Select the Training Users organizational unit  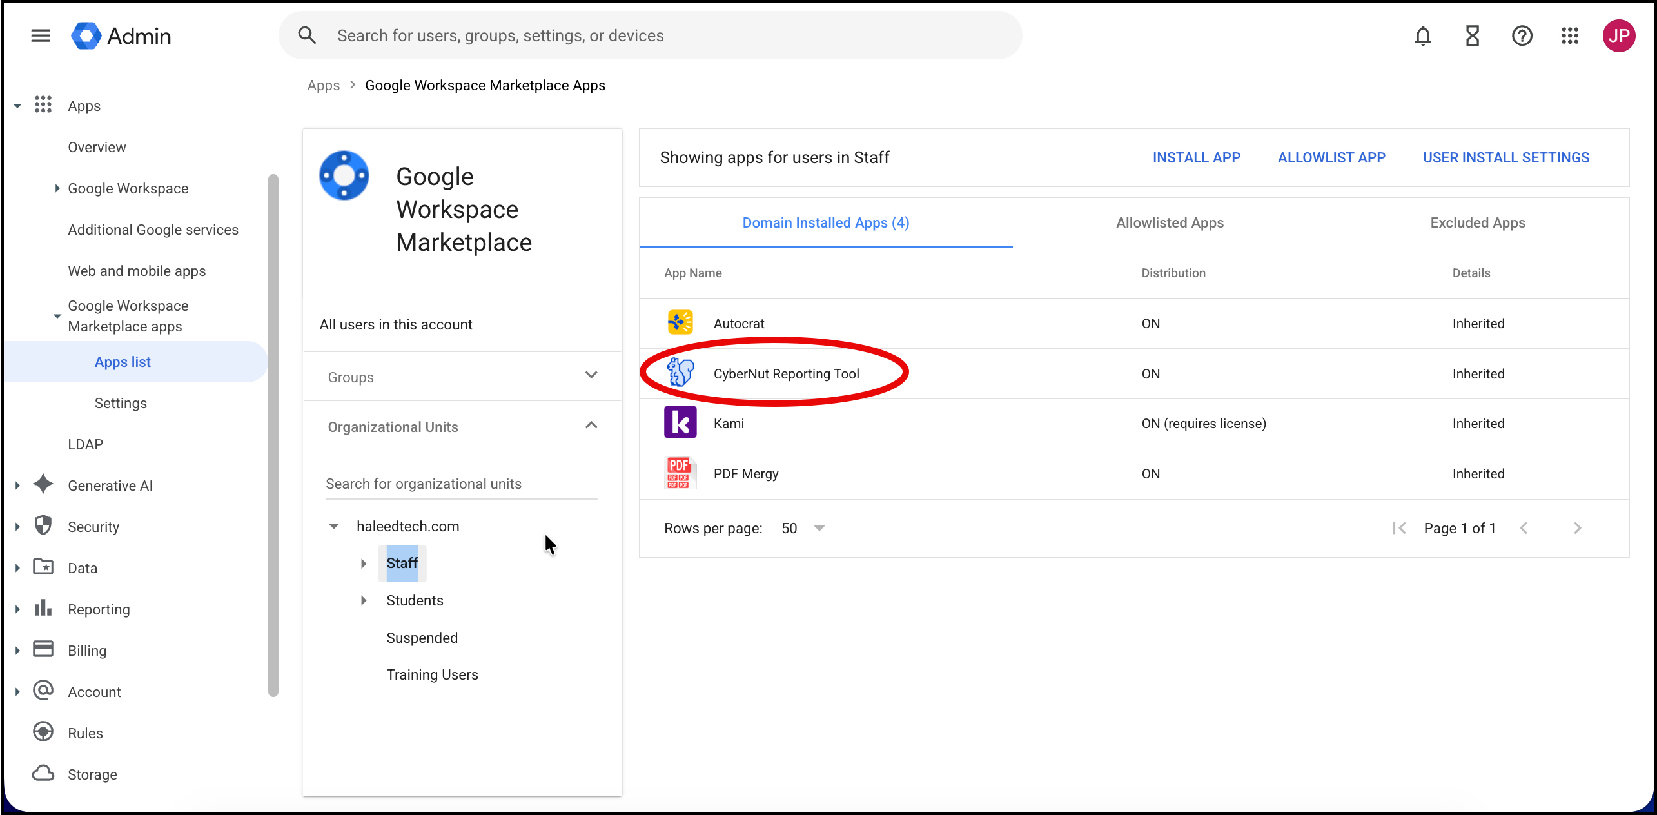point(433,674)
